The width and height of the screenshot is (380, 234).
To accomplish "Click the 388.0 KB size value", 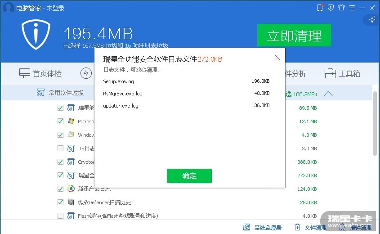I will [x=307, y=162].
